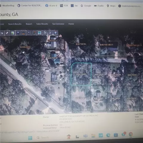Select parcel B0070045 label
143x143 pixels.
point(99,74)
